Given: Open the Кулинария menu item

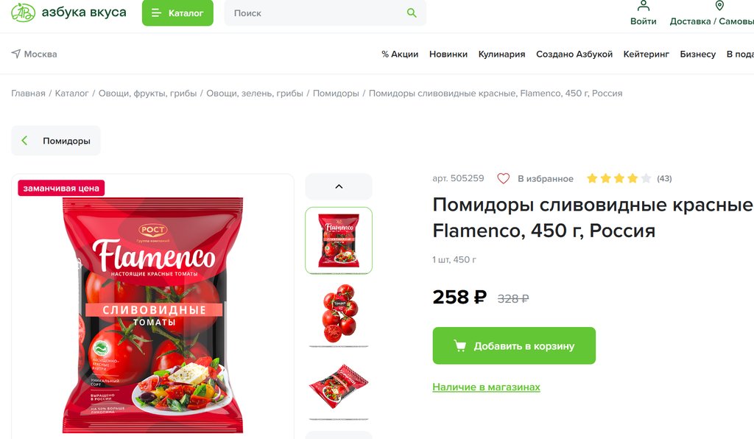Looking at the screenshot, I should [x=501, y=54].
